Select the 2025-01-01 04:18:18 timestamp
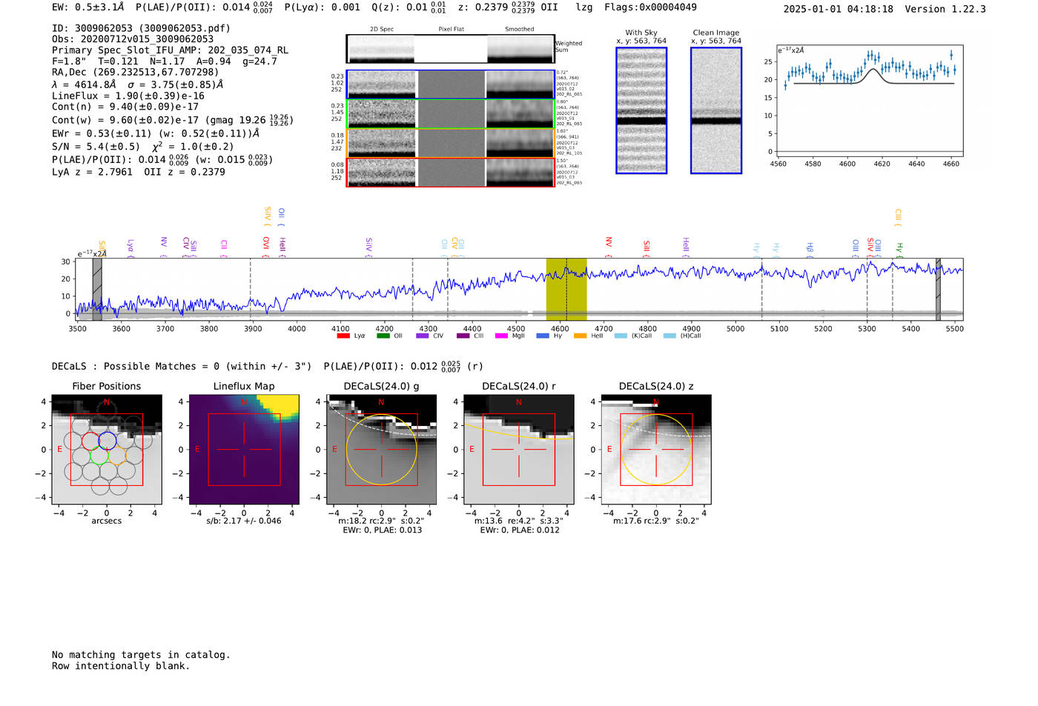Image resolution: width=1038 pixels, height=706 pixels. [839, 9]
